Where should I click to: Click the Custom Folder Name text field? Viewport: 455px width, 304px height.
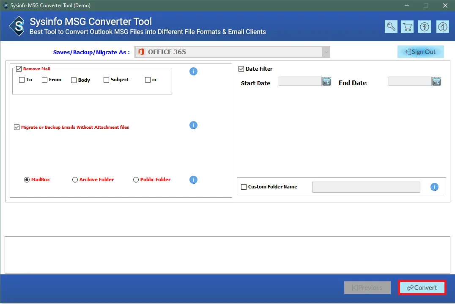366,187
